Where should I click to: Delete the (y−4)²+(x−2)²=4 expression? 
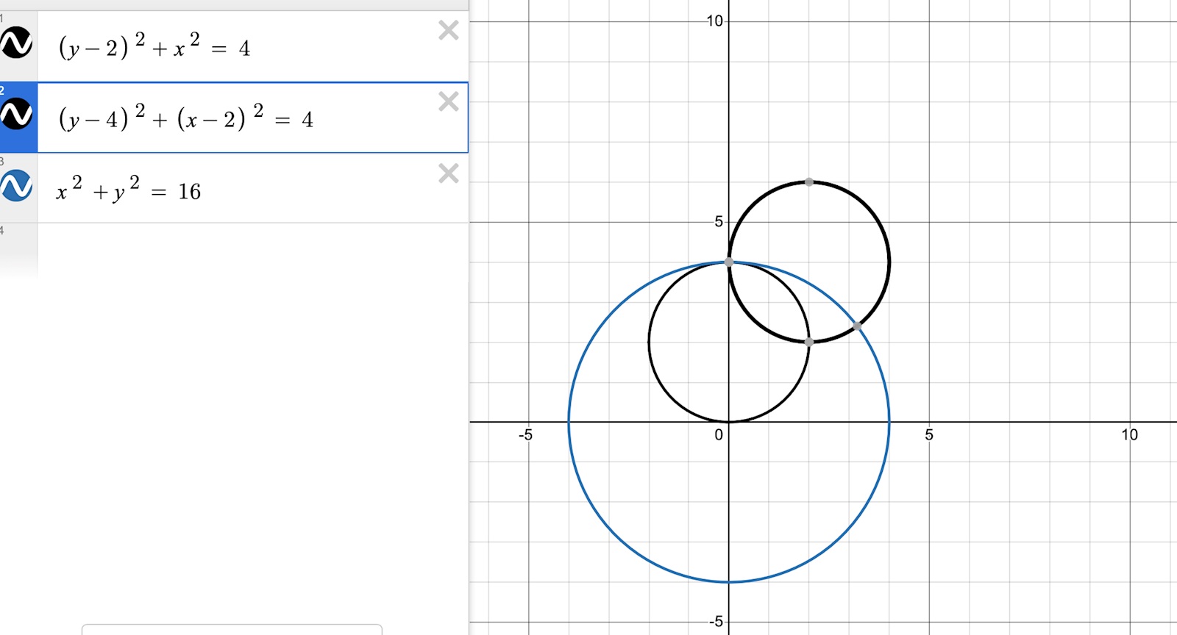point(448,101)
